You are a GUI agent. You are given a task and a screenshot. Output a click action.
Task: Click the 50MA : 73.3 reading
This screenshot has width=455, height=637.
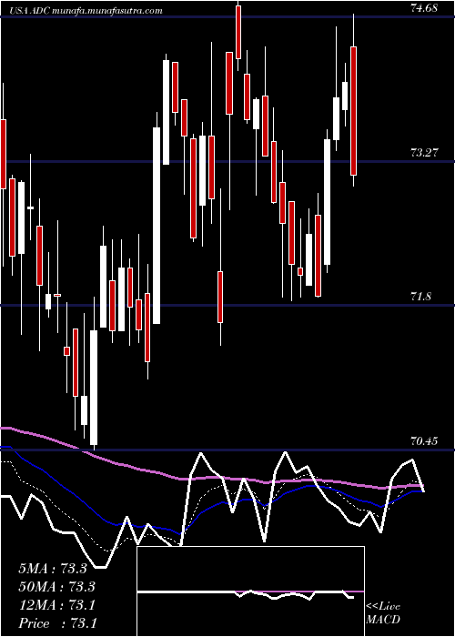click(x=56, y=587)
